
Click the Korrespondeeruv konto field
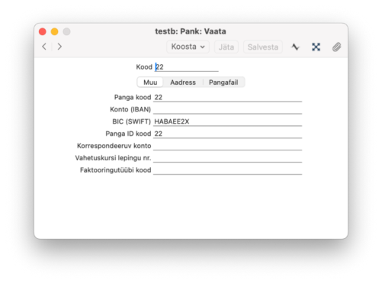[x=227, y=146]
